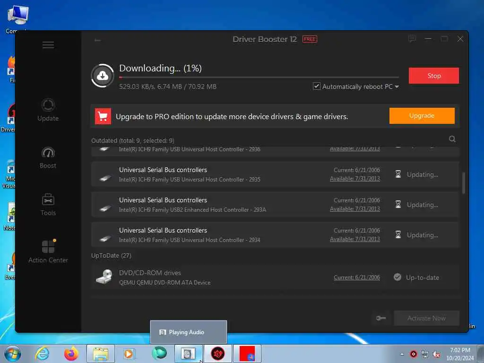484x363 pixels.
Task: Click the Upgrade to PRO edition banner text
Action: (232, 116)
